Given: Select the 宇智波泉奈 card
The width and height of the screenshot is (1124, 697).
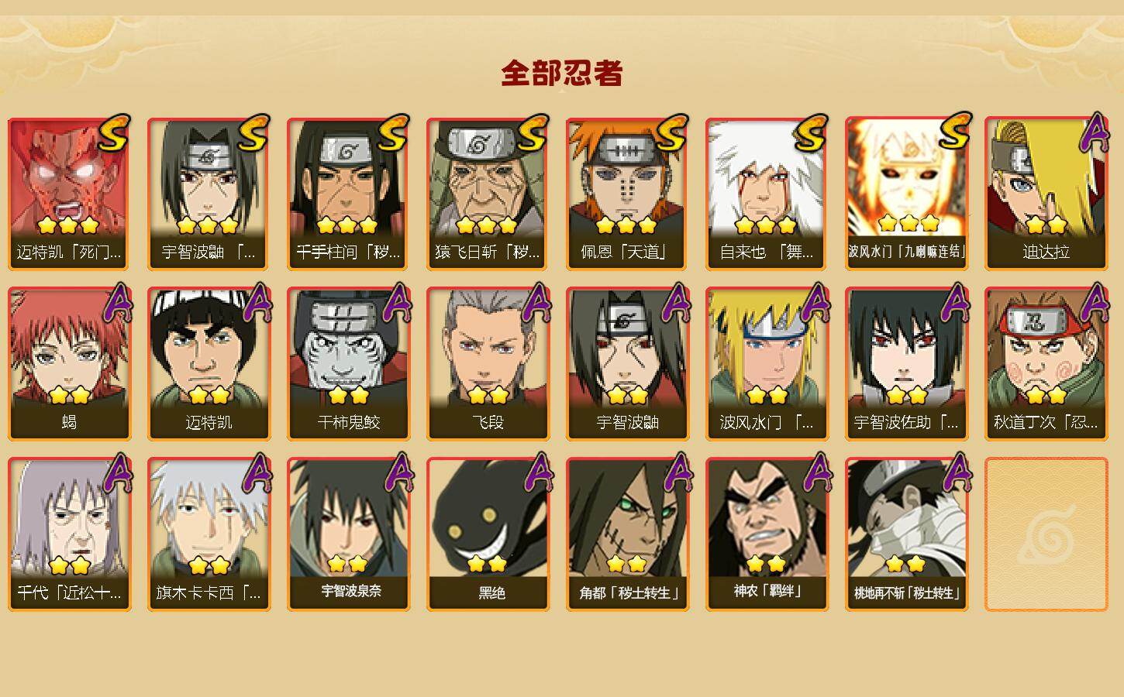Looking at the screenshot, I should tap(348, 534).
